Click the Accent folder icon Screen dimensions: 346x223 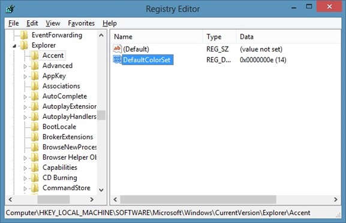click(x=35, y=56)
